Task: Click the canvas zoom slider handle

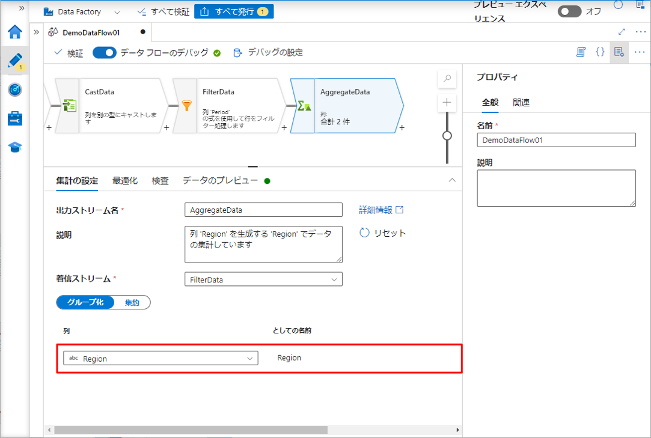Action: [447, 136]
